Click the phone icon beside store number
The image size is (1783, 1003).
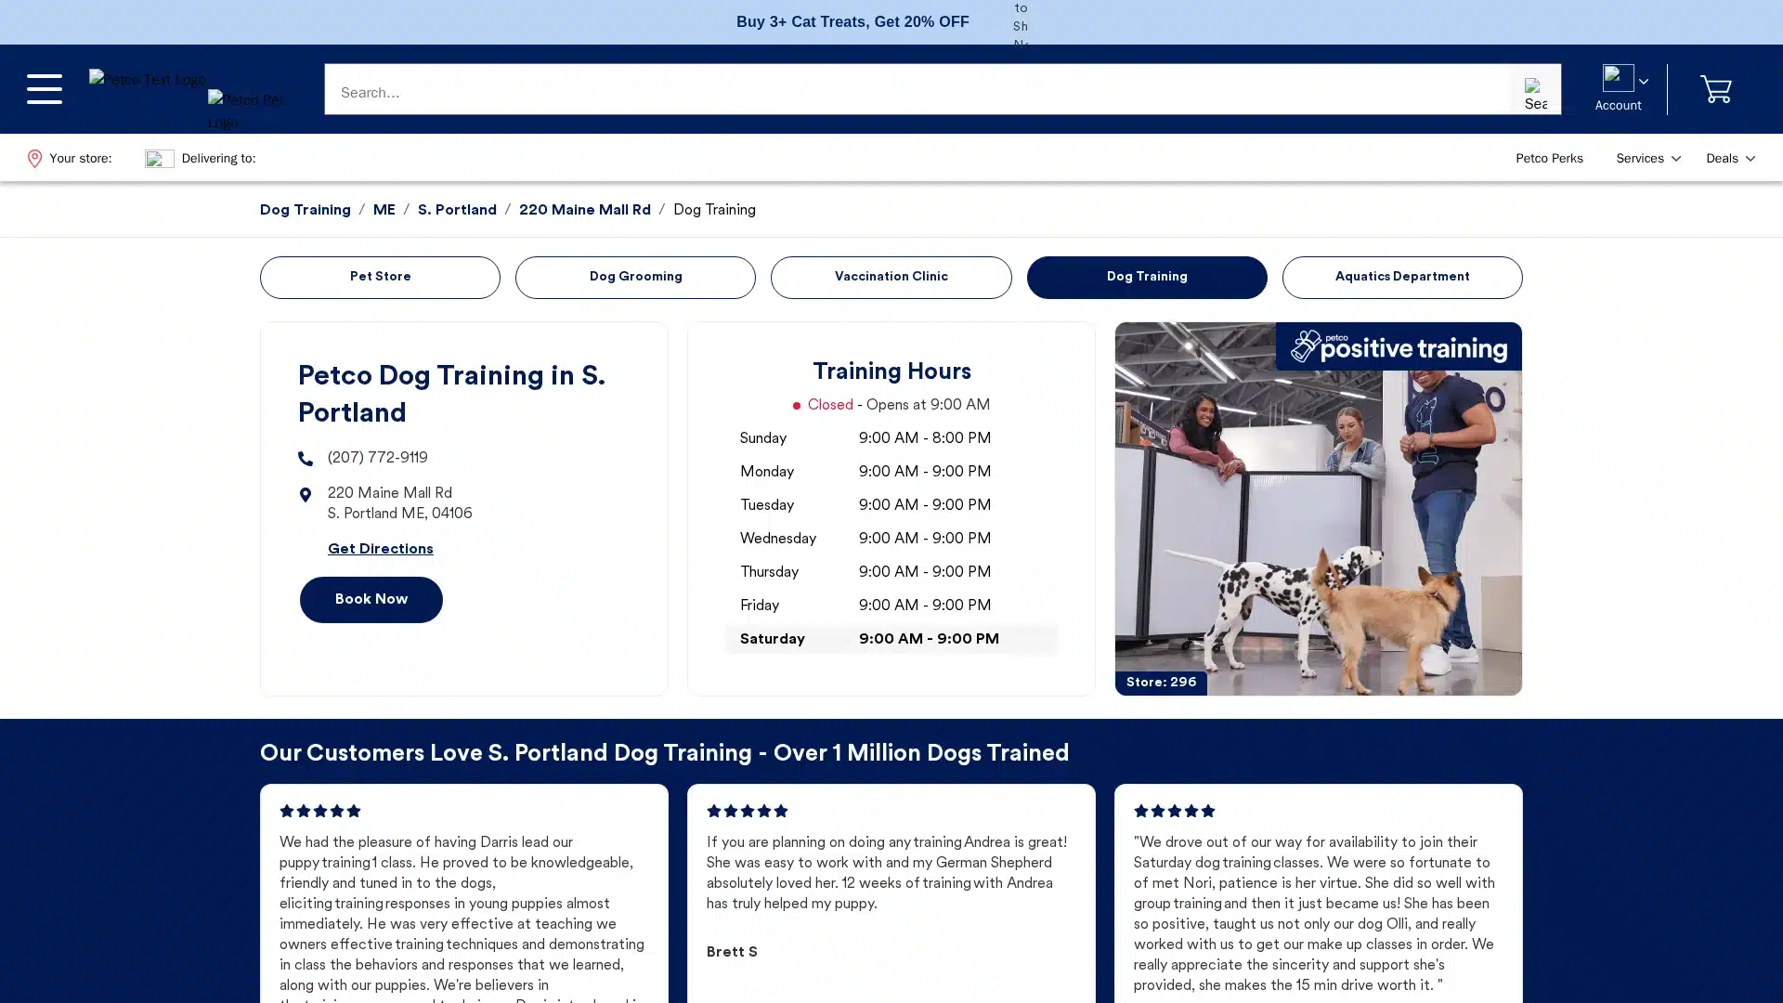tap(306, 459)
